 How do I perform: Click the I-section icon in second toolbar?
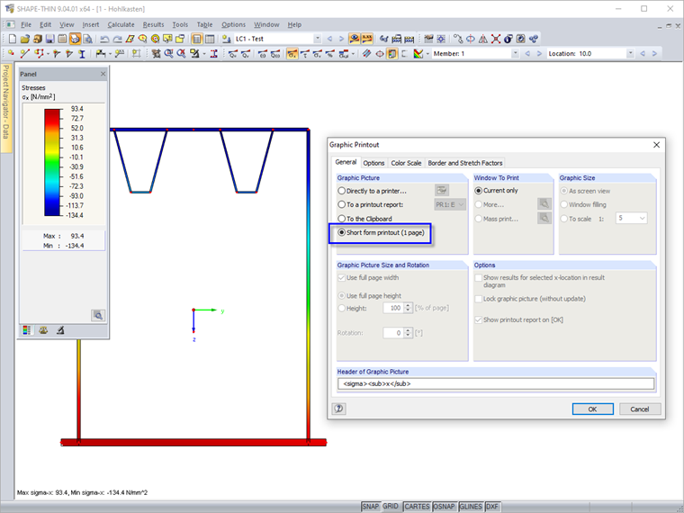[x=82, y=54]
